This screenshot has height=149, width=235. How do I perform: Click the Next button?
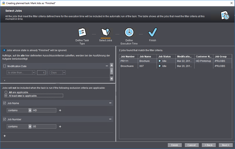click(x=226, y=145)
